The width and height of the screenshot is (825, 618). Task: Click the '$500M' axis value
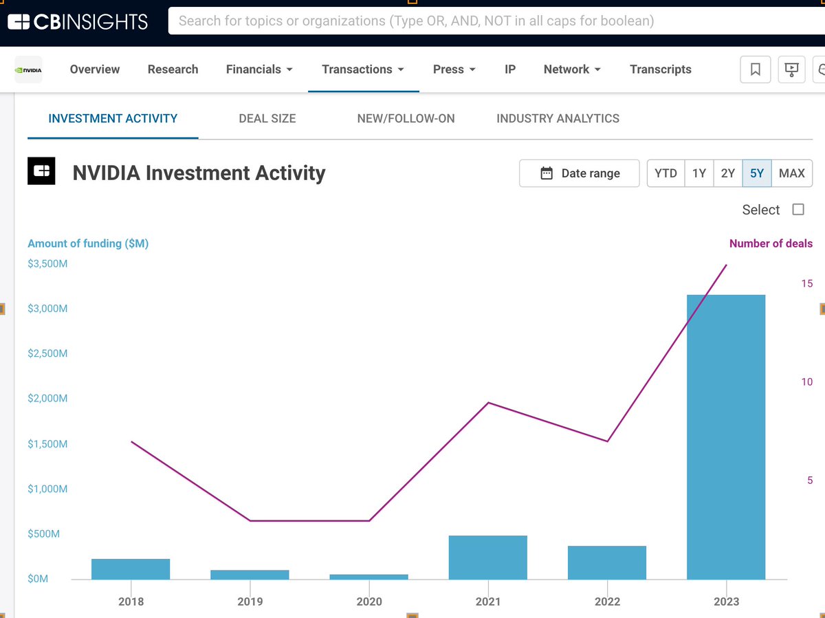44,534
